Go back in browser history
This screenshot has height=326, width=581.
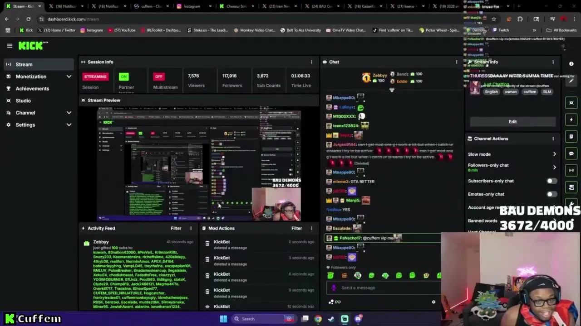[7, 19]
